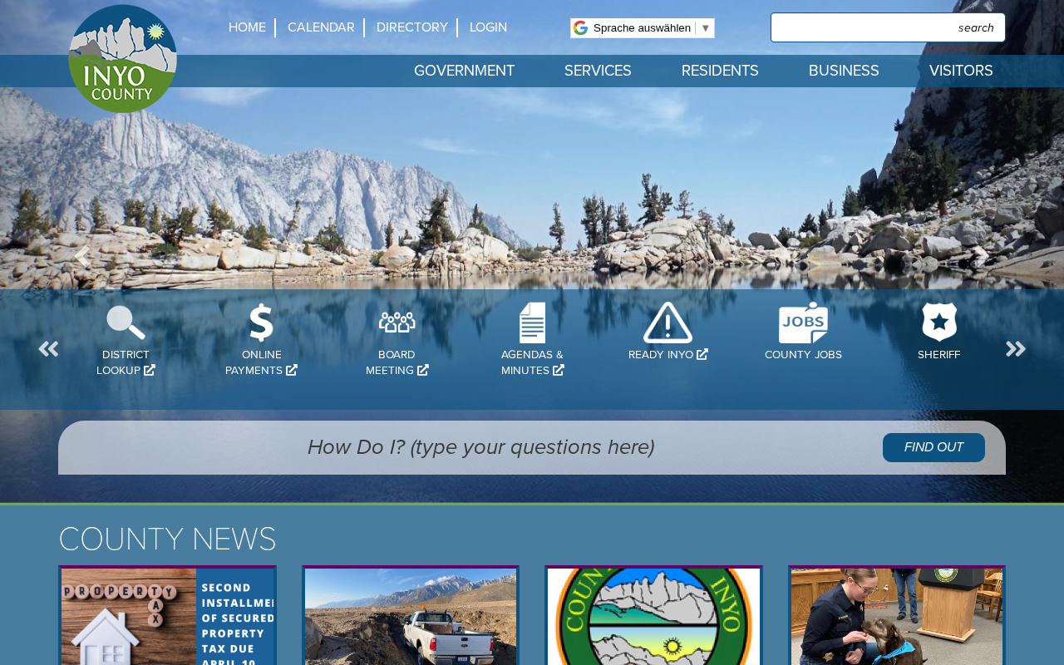Click the Online Payments dollar icon
Viewport: 1064px width, 665px height.
tap(261, 323)
